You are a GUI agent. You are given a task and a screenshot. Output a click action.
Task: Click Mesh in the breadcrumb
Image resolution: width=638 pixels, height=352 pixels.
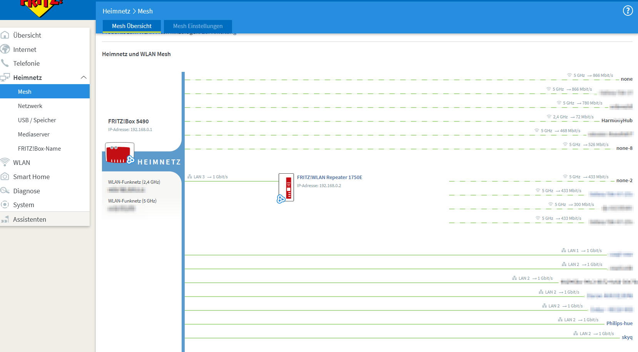point(145,11)
